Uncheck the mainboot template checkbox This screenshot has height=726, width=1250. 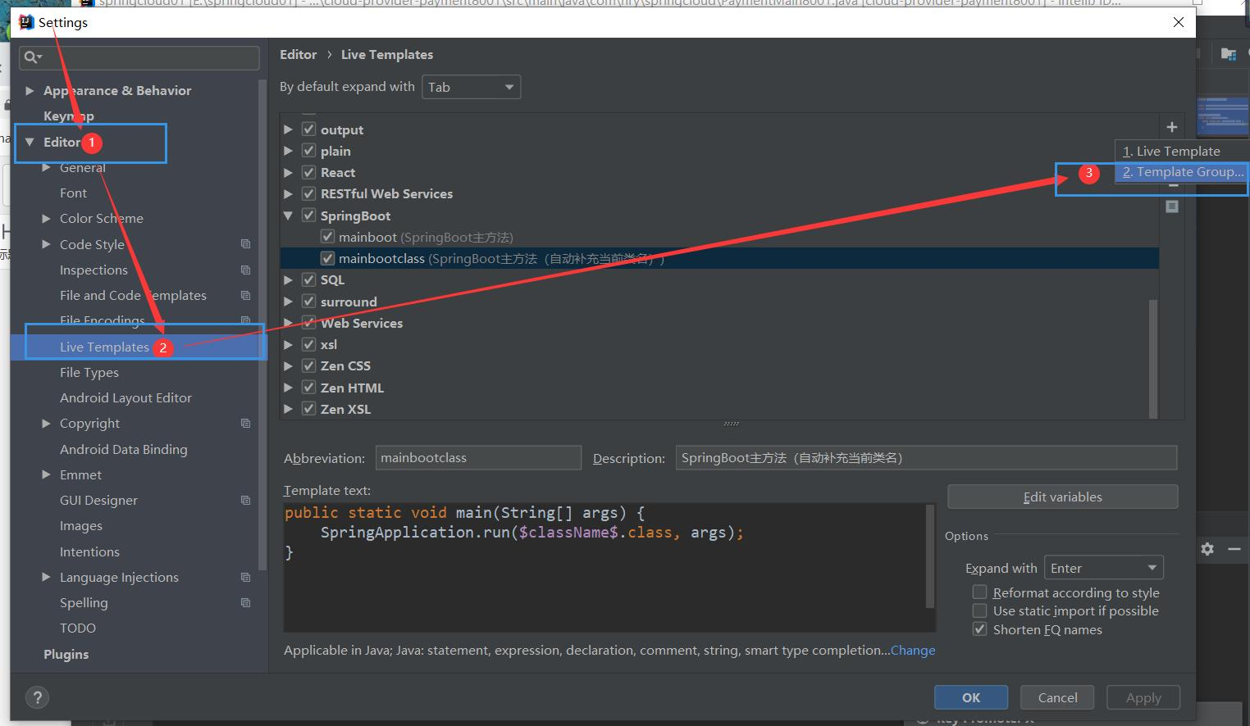(327, 236)
